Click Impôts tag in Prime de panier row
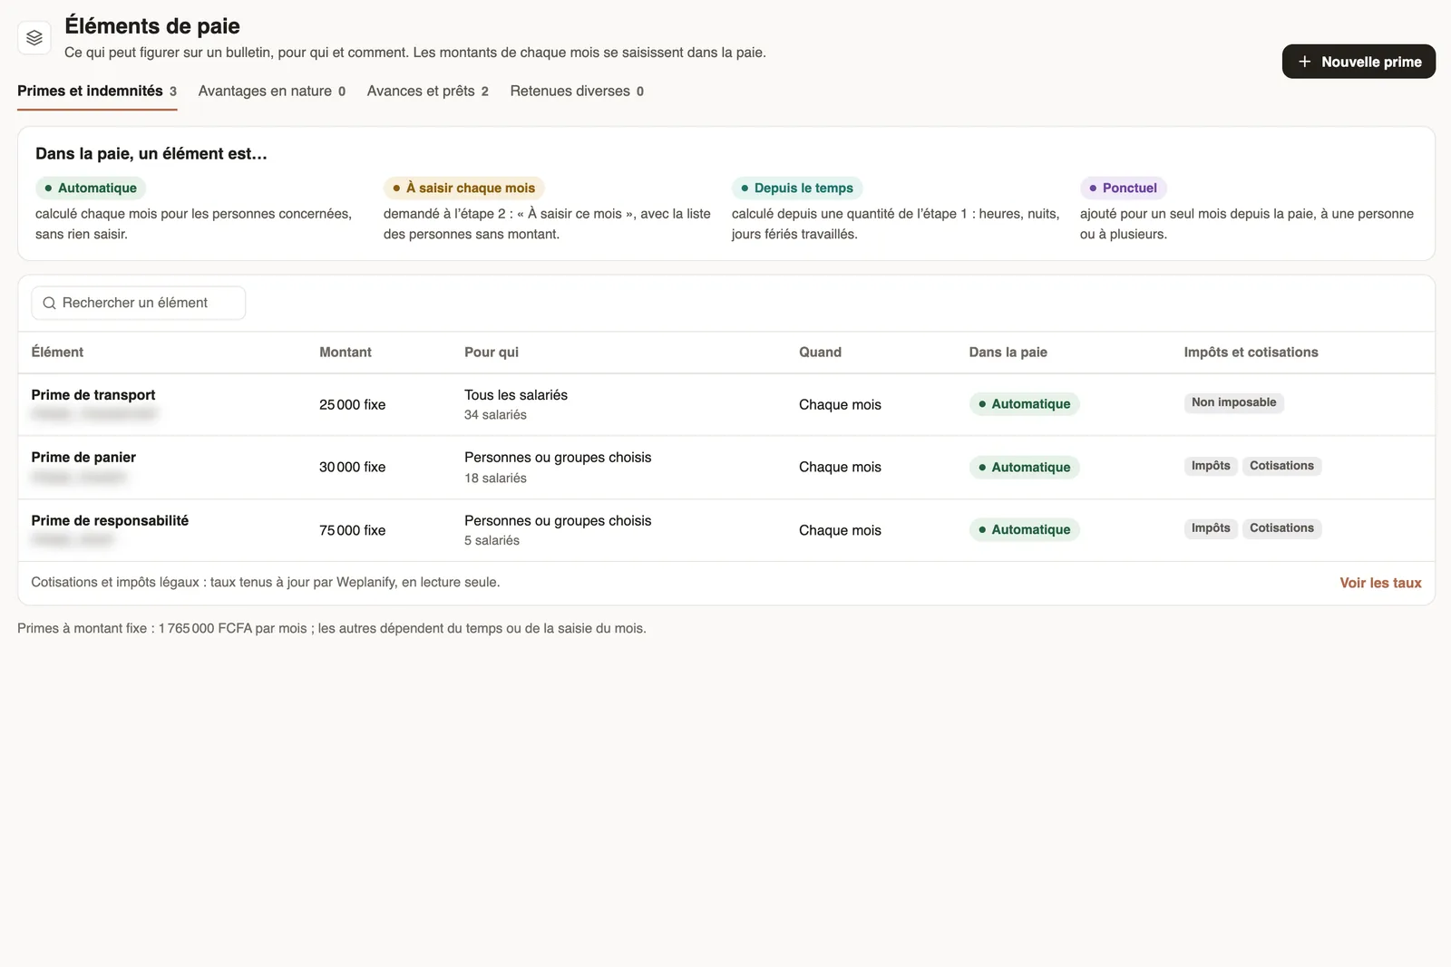The height and width of the screenshot is (967, 1451). (1211, 466)
